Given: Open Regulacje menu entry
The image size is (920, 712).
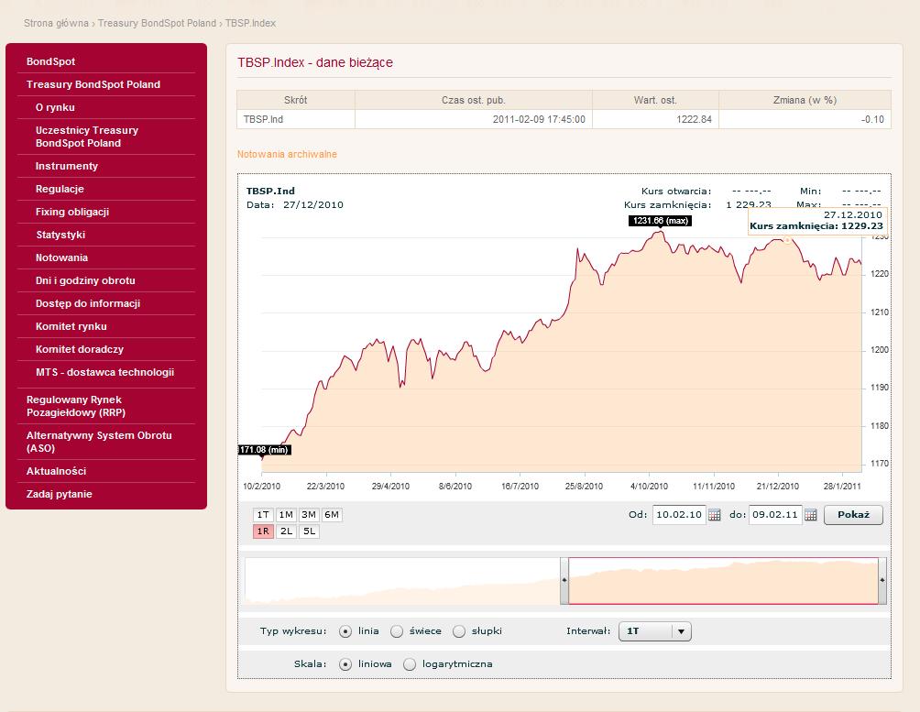Looking at the screenshot, I should [x=60, y=189].
